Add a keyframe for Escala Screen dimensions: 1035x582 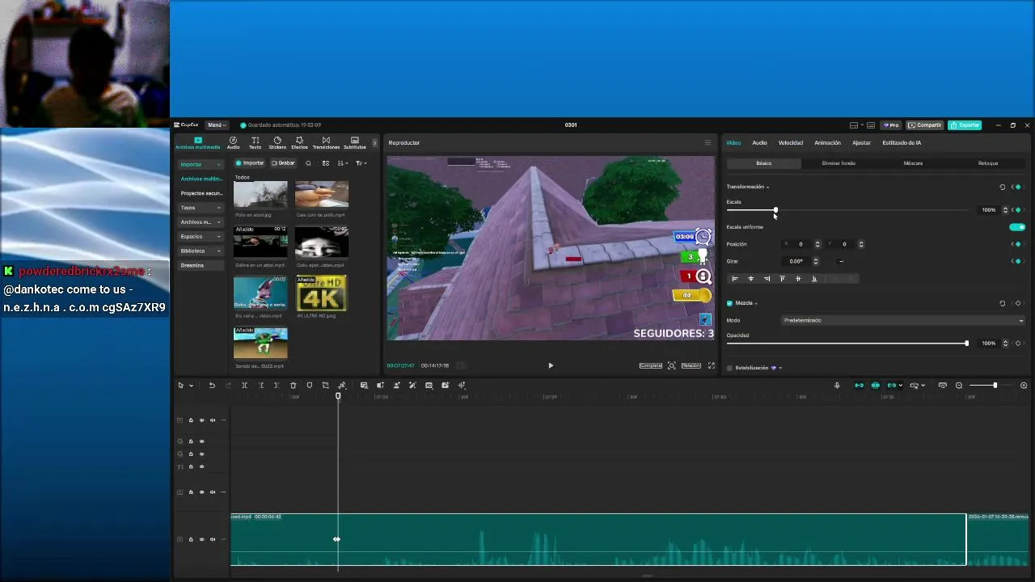click(1018, 210)
